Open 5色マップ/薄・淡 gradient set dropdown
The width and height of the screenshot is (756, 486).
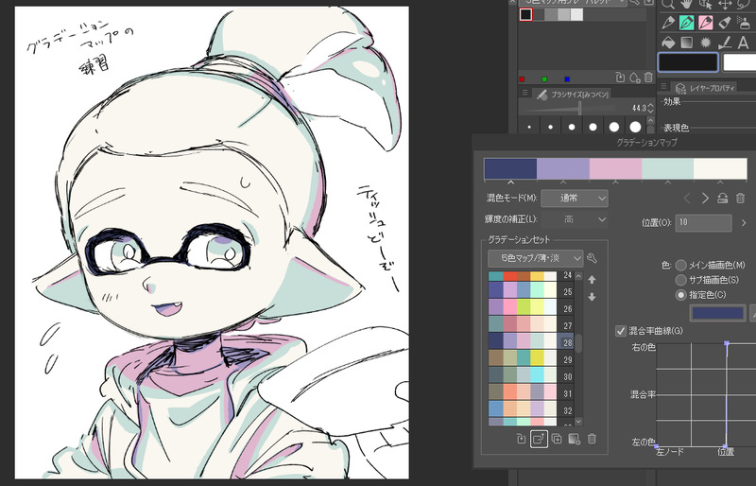535,259
